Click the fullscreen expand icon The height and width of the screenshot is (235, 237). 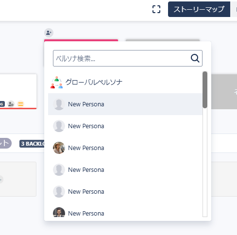156,9
